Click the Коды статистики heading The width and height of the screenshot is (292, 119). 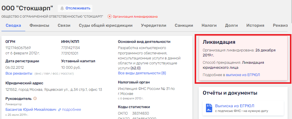(x=134, y=107)
